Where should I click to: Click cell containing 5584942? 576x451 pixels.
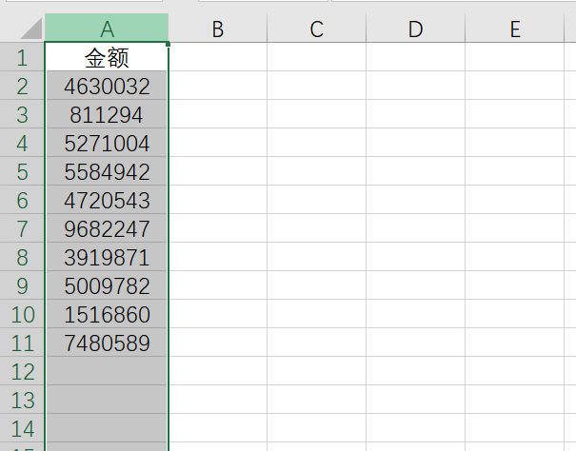(x=107, y=171)
